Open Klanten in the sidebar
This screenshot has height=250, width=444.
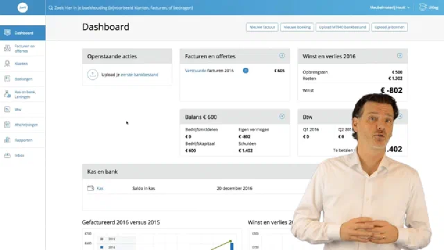(x=23, y=64)
